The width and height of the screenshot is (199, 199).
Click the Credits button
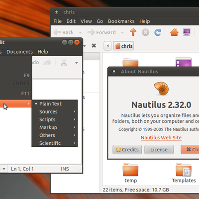click(x=127, y=150)
